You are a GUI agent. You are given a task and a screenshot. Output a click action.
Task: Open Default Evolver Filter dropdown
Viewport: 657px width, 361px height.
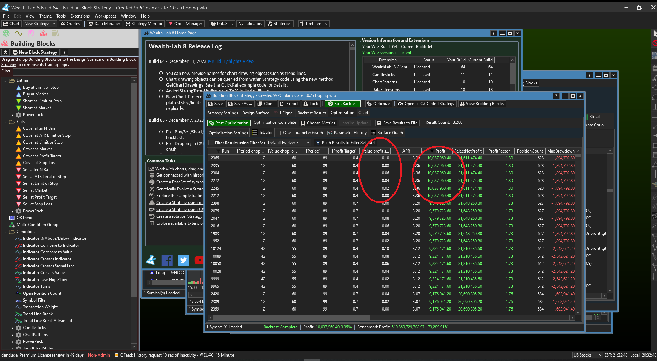(x=289, y=143)
